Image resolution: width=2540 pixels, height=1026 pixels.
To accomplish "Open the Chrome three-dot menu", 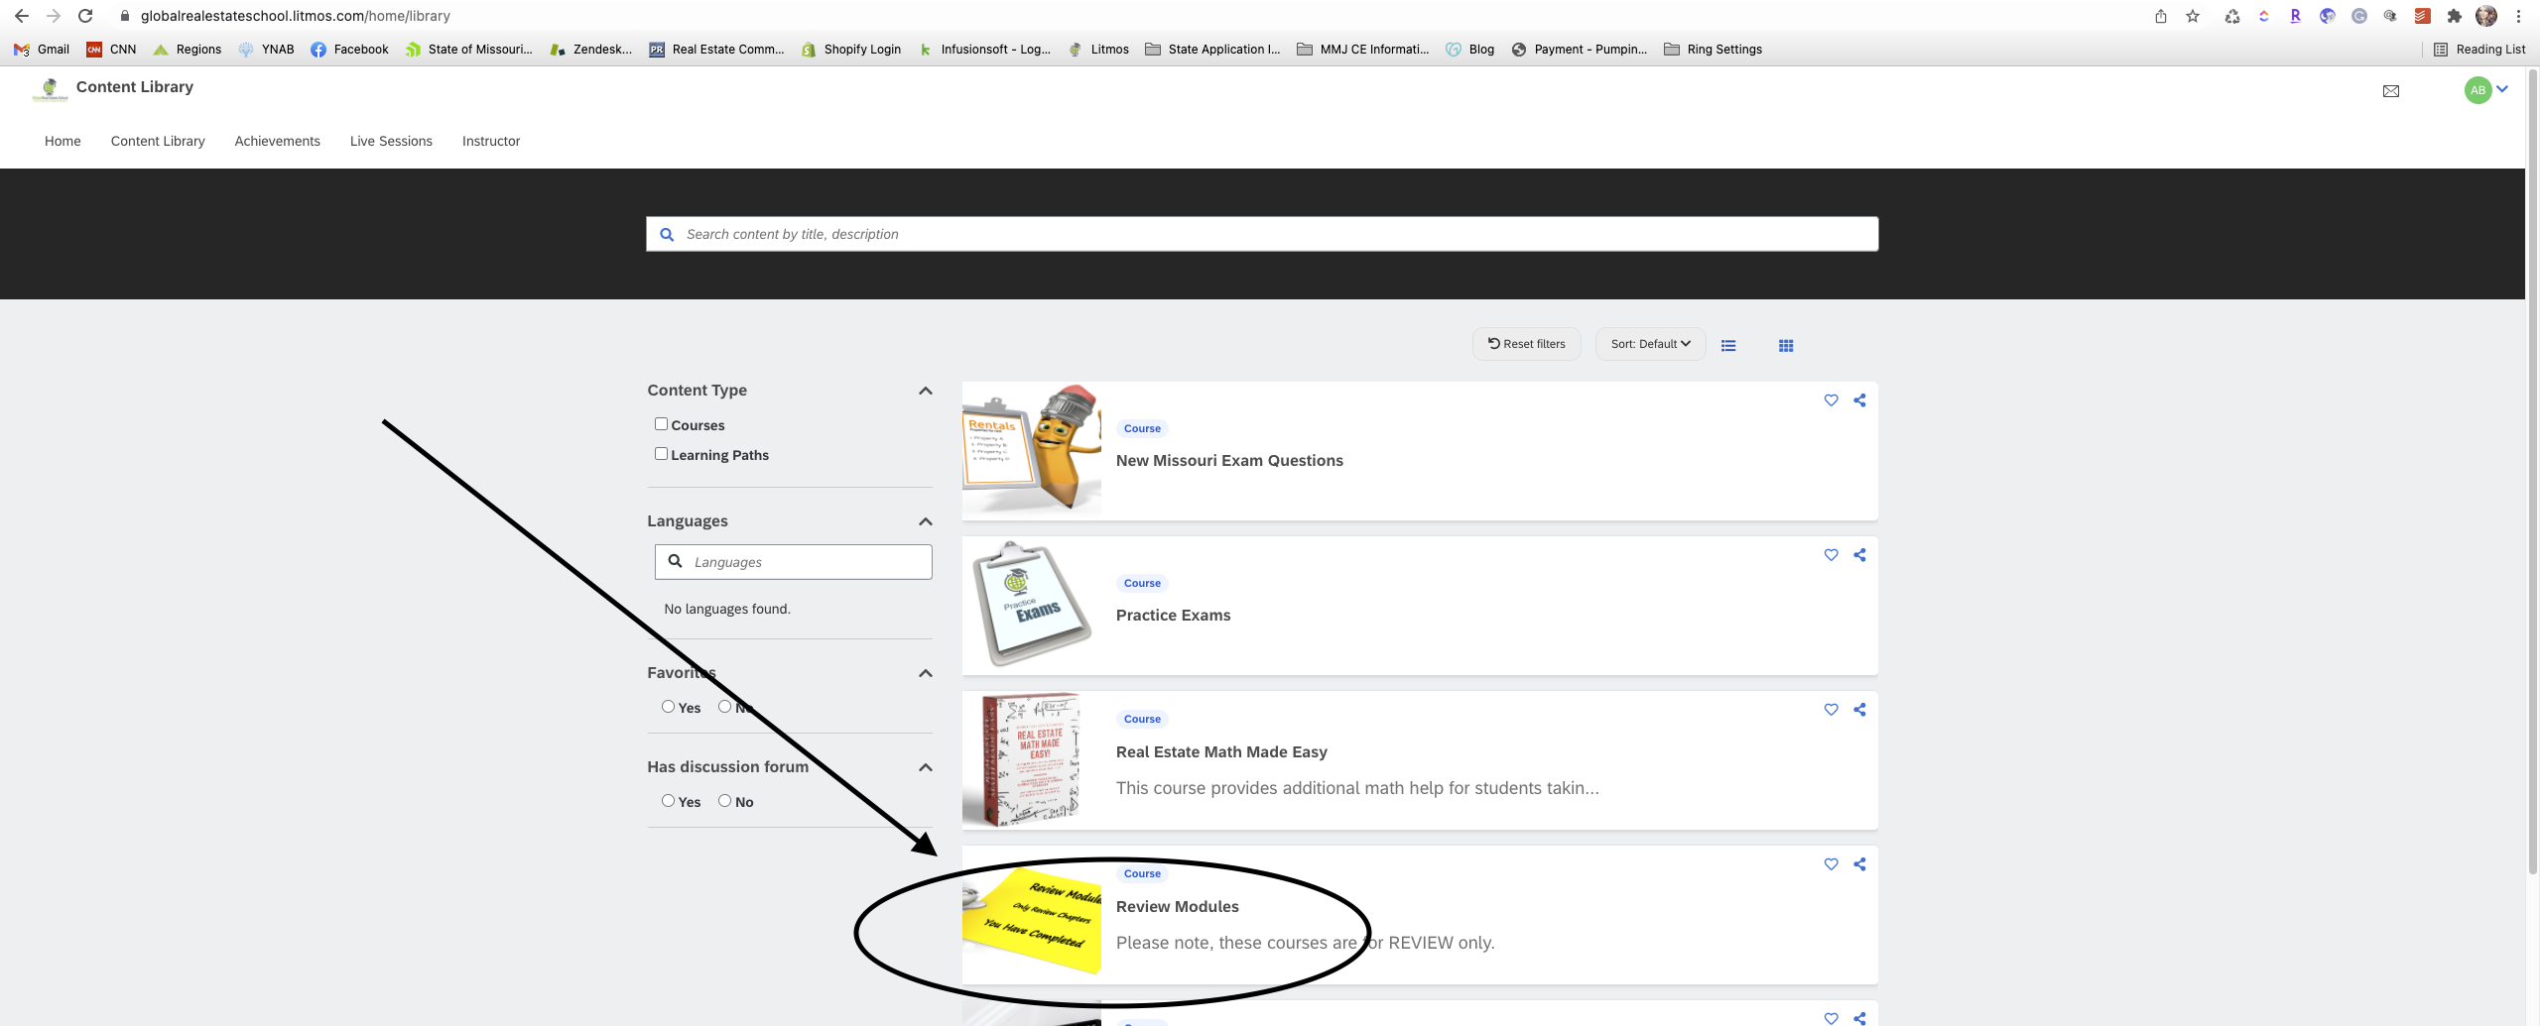I will pyautogui.click(x=2518, y=16).
